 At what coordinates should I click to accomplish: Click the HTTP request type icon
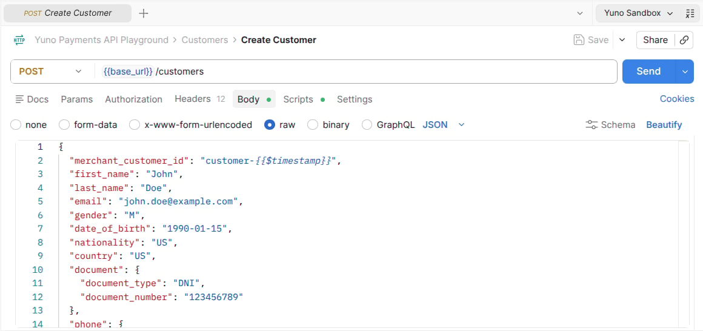tap(19, 40)
